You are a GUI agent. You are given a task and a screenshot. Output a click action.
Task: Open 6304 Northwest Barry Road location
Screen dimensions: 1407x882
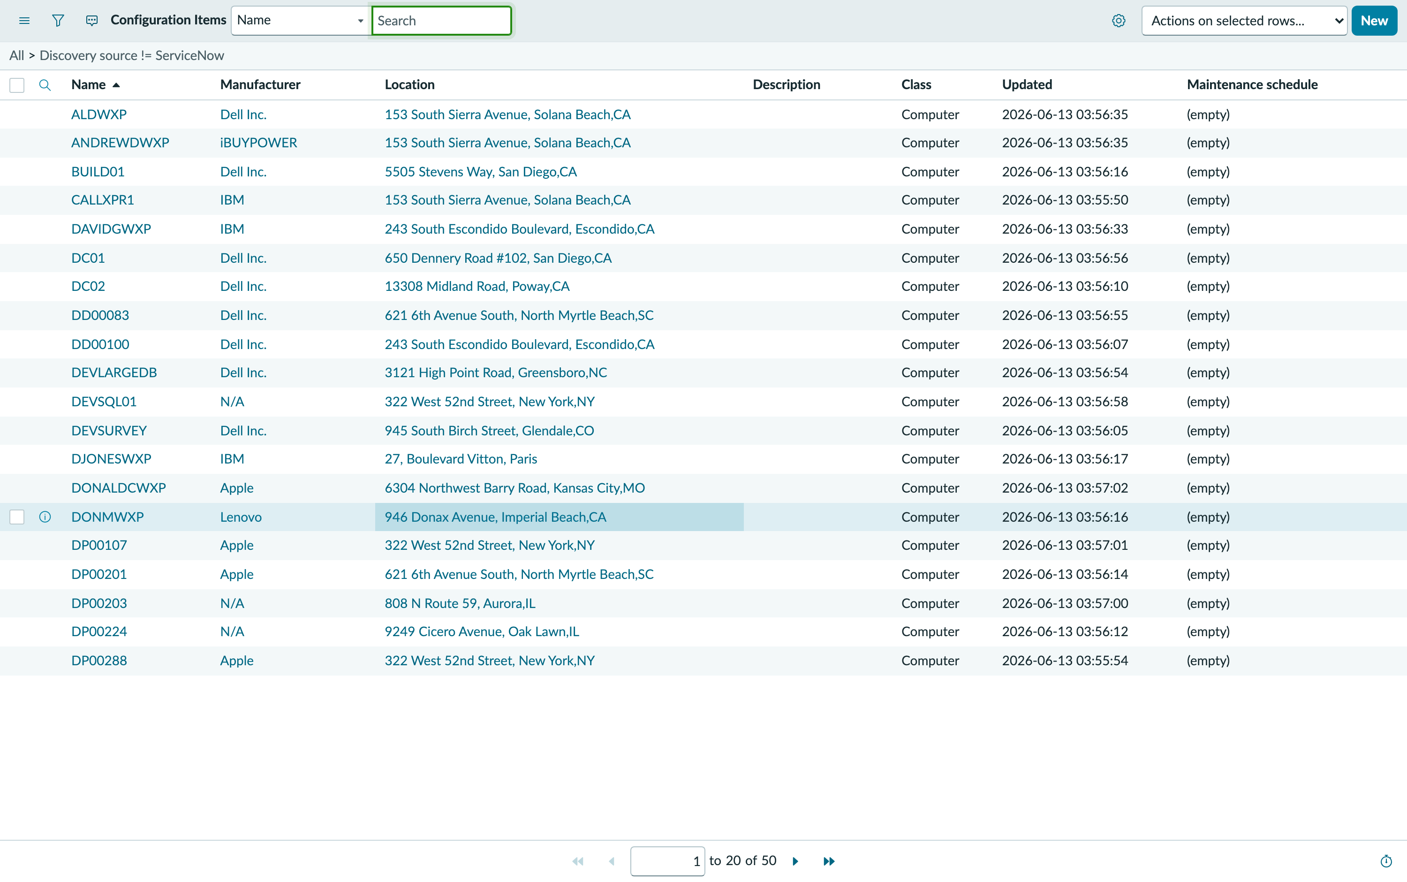pyautogui.click(x=515, y=487)
